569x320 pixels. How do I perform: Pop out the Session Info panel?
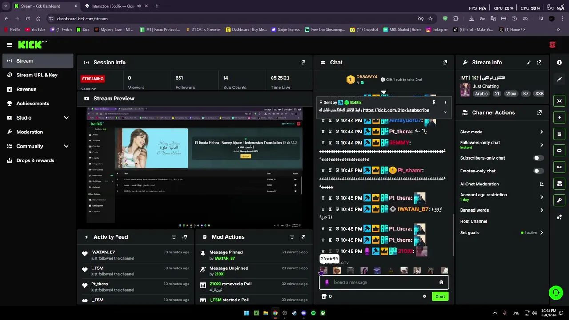coord(303,63)
